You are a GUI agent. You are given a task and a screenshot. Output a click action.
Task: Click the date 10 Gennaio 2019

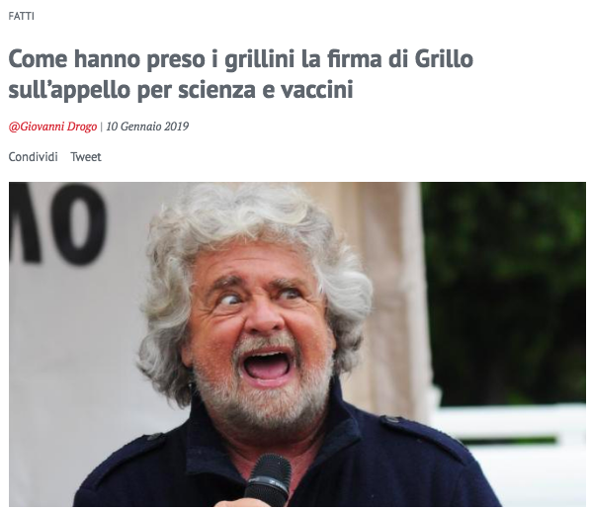point(147,127)
